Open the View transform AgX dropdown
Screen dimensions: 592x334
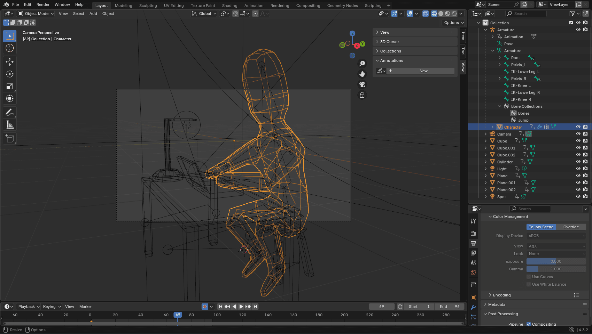[556, 246]
